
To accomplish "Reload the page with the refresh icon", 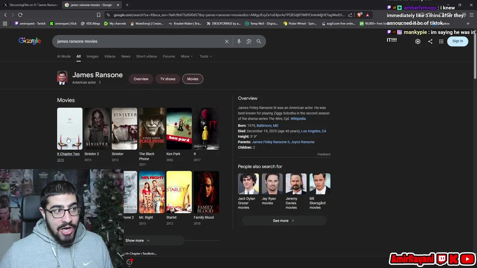I will [20, 15].
